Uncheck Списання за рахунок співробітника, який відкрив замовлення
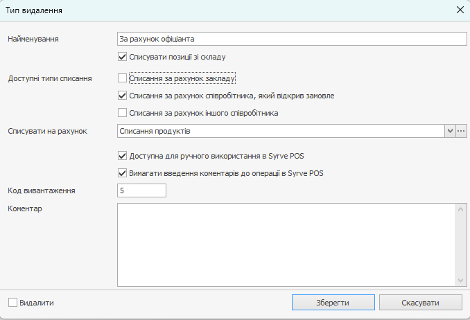Image resolution: width=470 pixels, height=320 pixels. click(123, 96)
